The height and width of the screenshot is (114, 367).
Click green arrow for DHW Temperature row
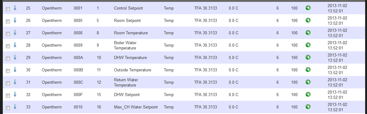click(308, 57)
